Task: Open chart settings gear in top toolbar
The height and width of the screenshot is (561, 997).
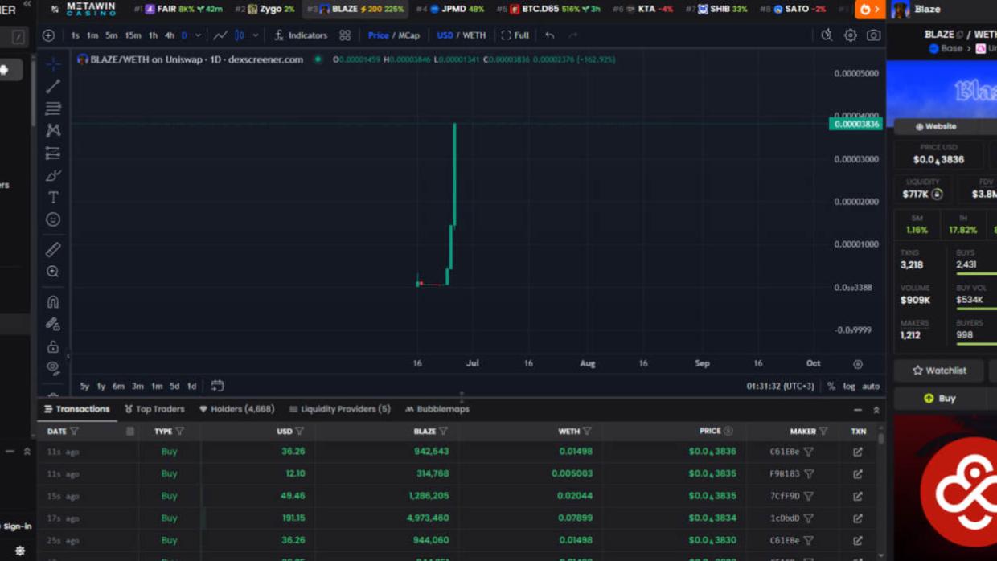Action: [850, 35]
